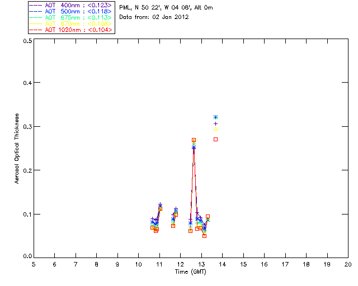Click the isolated yellow triangle data marker
Screen dimensions: 358x286
pyautogui.click(x=215, y=129)
